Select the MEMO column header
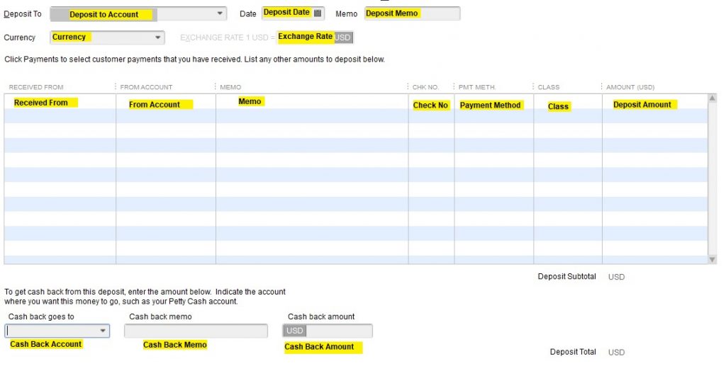Screen dimensions: 726x366 (230, 87)
